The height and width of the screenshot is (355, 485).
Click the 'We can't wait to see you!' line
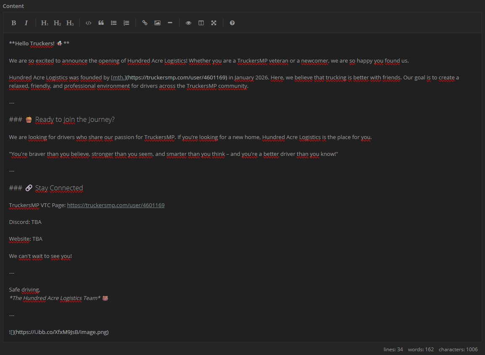click(x=40, y=256)
